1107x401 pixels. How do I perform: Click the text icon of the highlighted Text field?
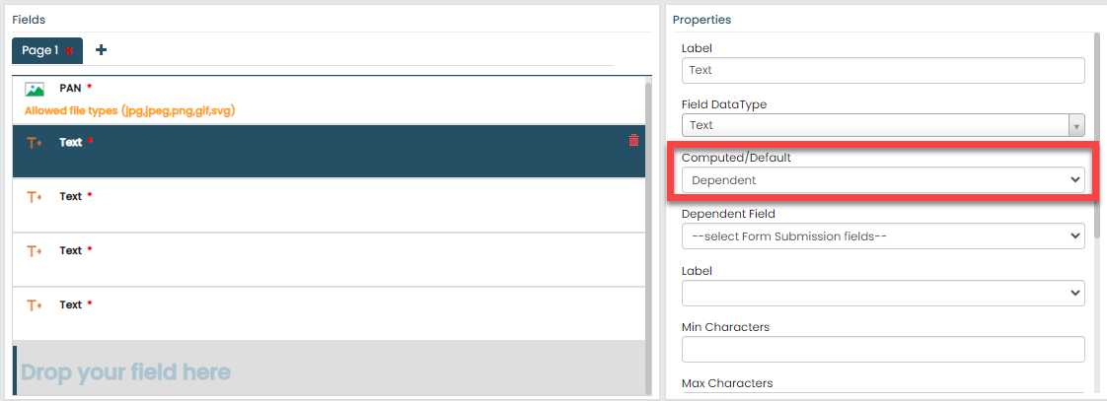pyautogui.click(x=35, y=143)
